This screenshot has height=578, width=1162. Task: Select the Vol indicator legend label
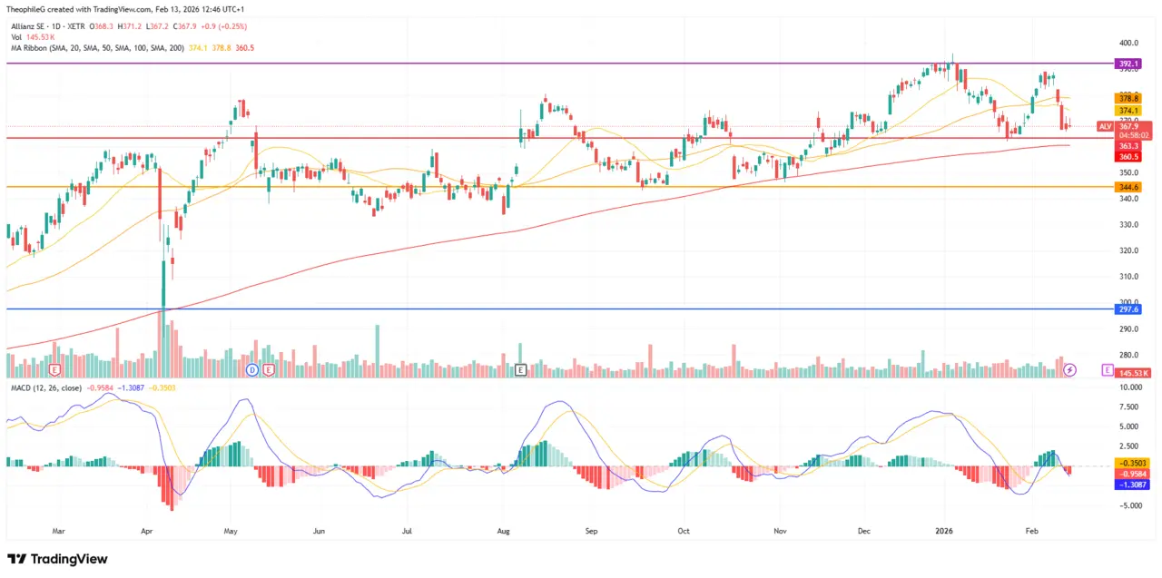point(15,36)
